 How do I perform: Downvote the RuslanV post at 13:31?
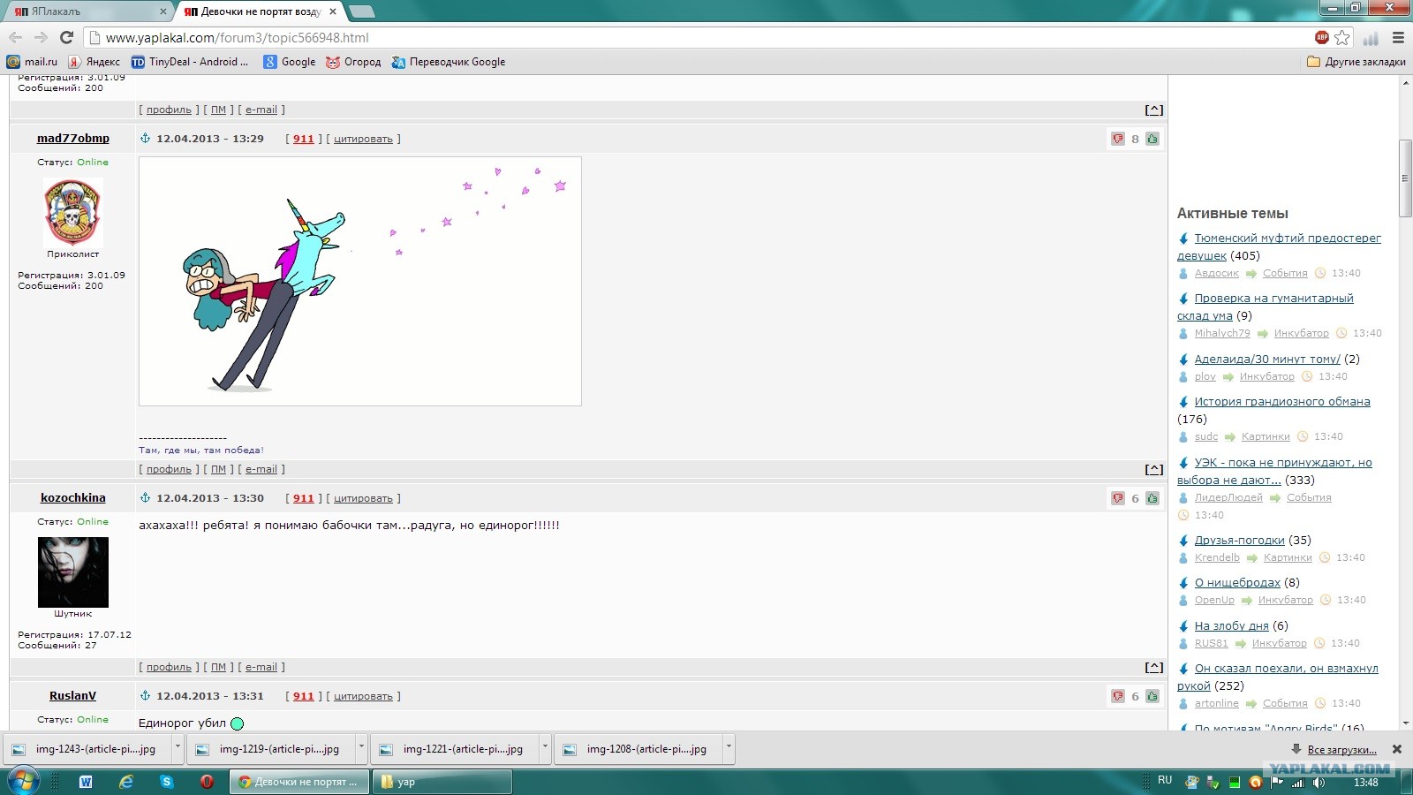coord(1118,696)
